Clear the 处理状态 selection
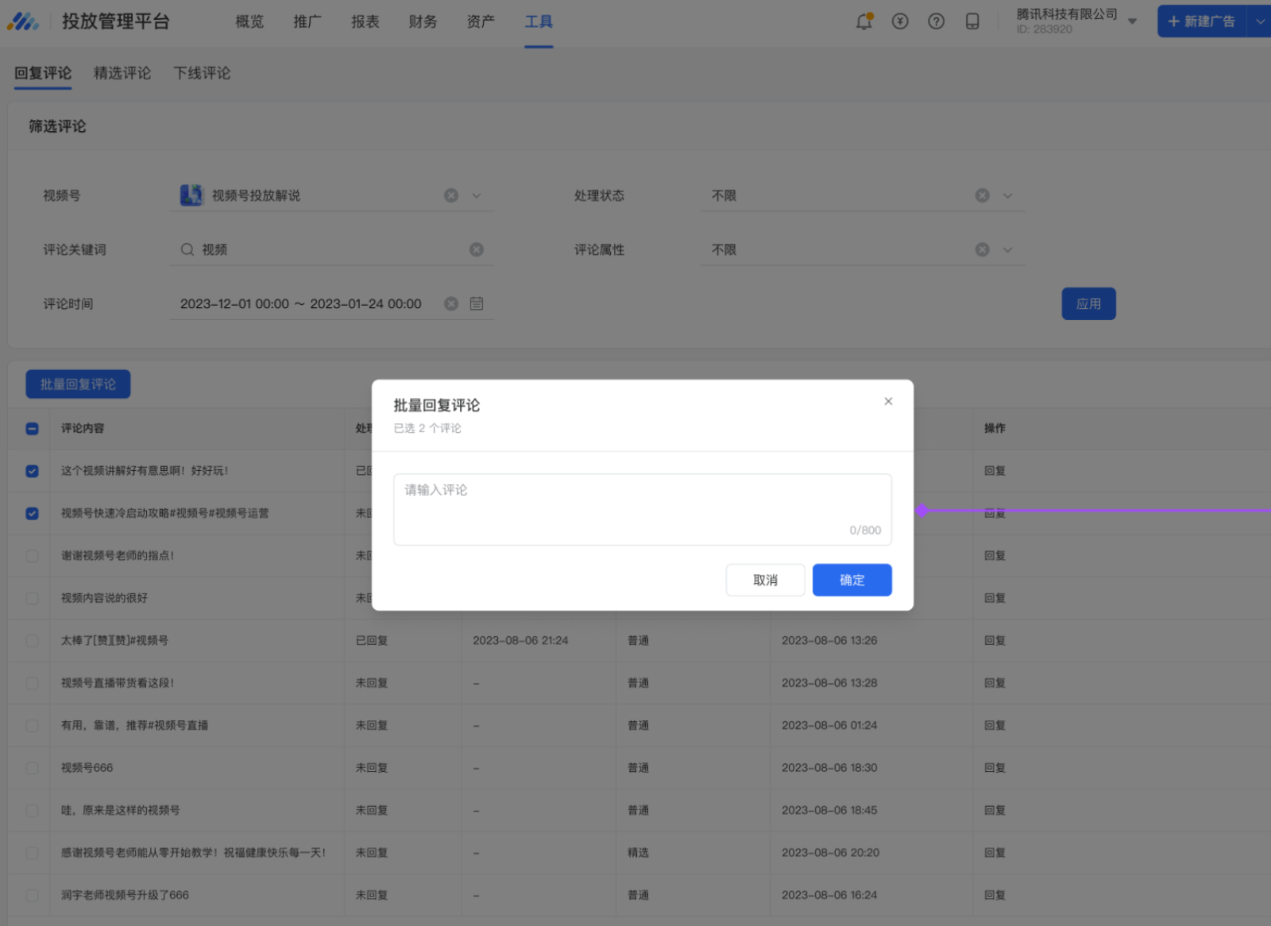Screen dimensions: 1271x926 [983, 195]
